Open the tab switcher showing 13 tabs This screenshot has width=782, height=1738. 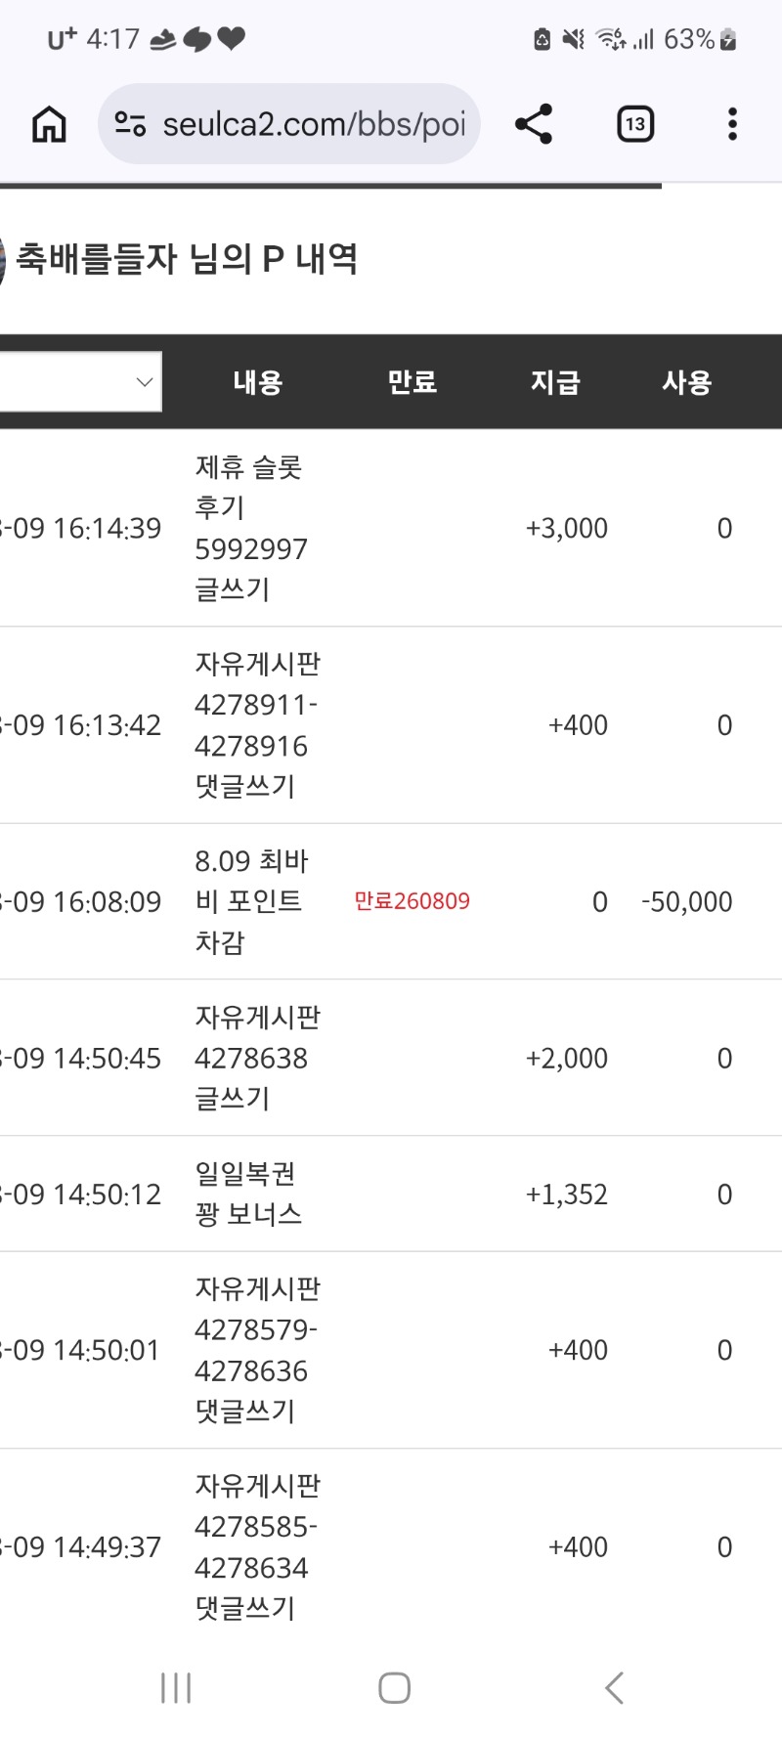(635, 124)
